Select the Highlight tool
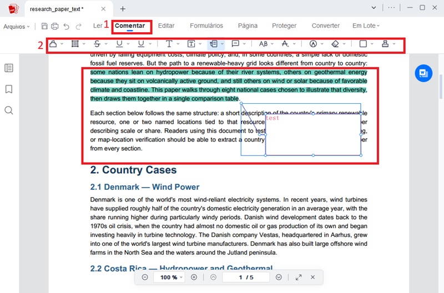 tap(53, 44)
